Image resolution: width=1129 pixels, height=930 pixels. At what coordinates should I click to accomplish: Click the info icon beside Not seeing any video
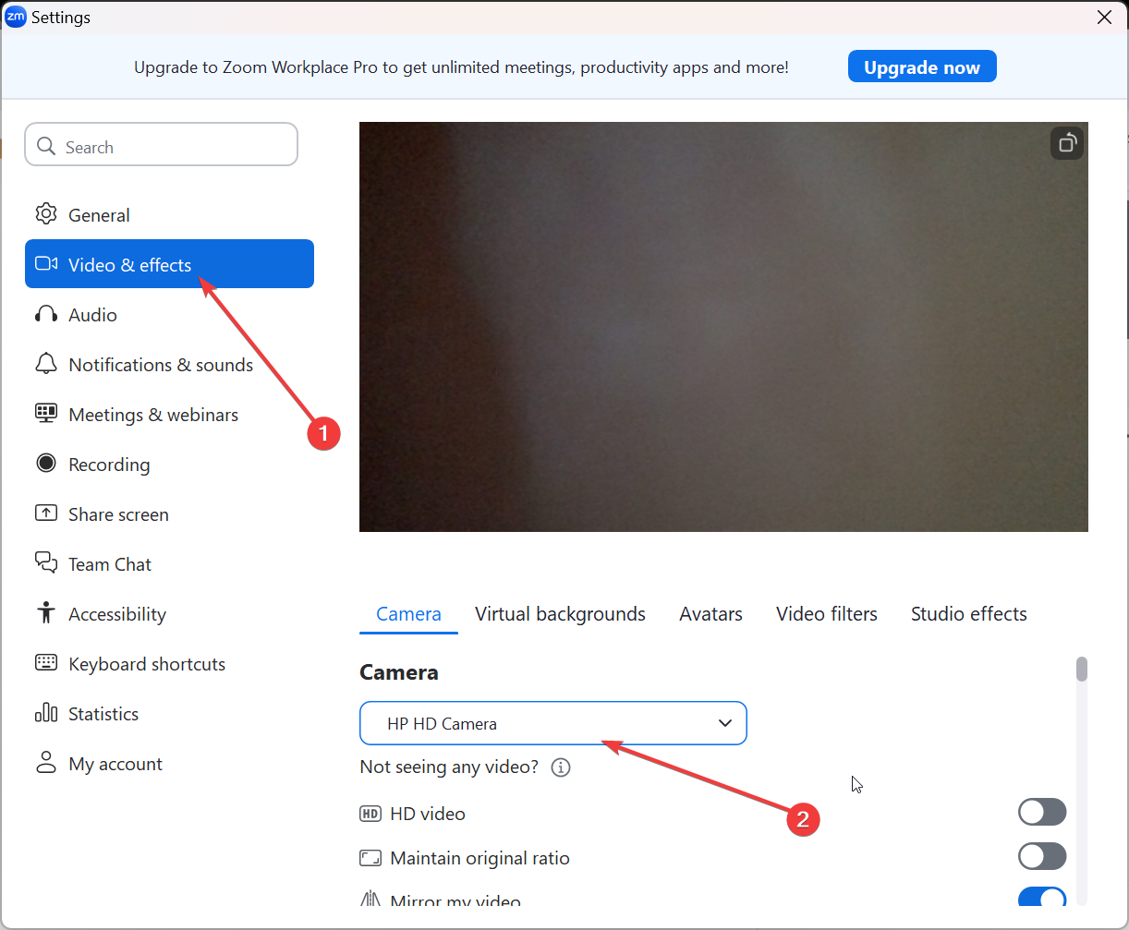[561, 767]
